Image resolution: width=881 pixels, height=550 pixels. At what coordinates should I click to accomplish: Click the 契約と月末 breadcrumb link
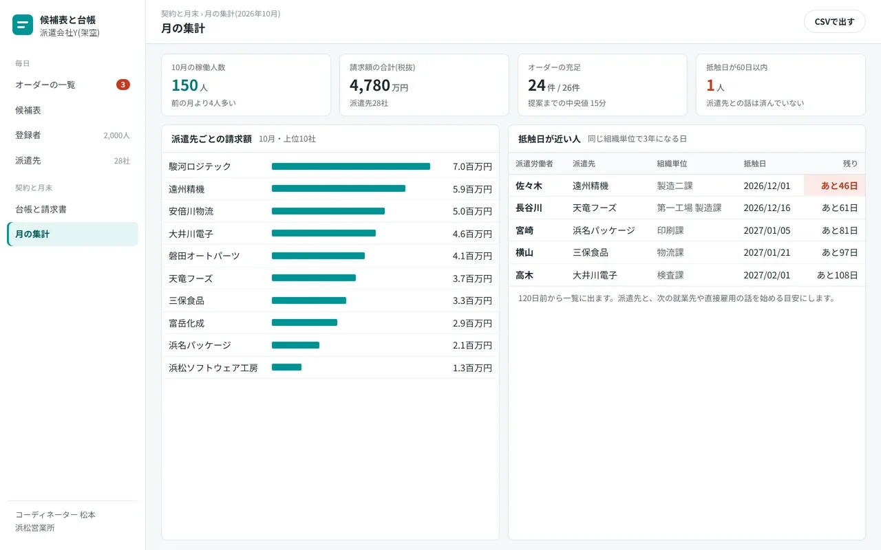tap(180, 14)
